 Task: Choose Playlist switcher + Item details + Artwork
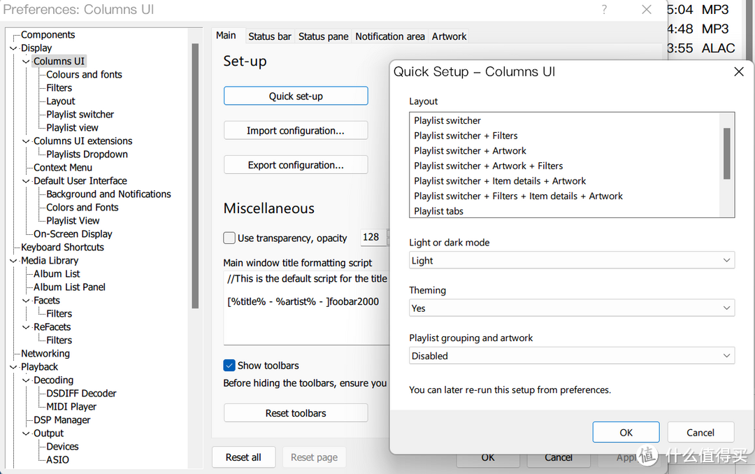564,180
